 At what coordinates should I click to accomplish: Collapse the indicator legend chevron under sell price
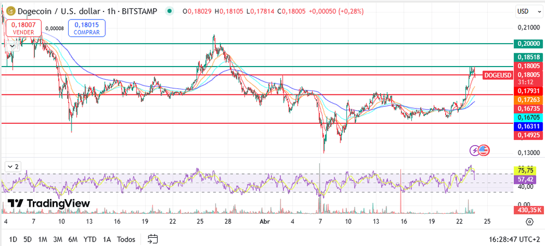click(x=13, y=45)
